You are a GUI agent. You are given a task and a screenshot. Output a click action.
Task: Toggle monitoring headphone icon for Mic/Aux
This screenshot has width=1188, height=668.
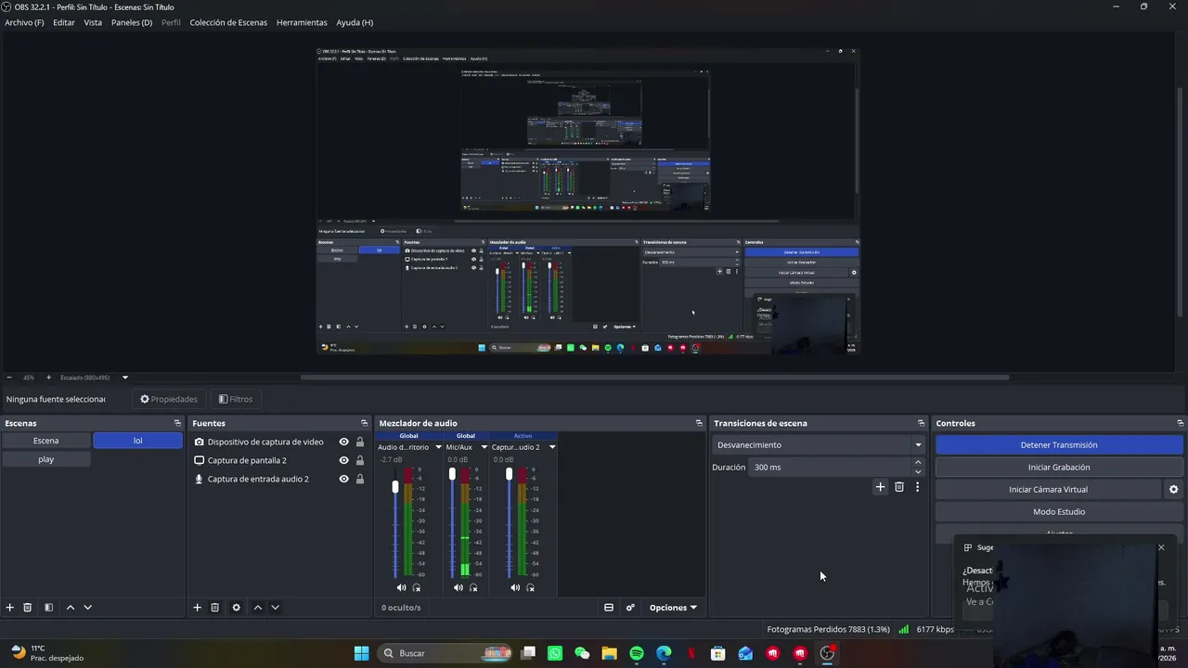tap(473, 587)
